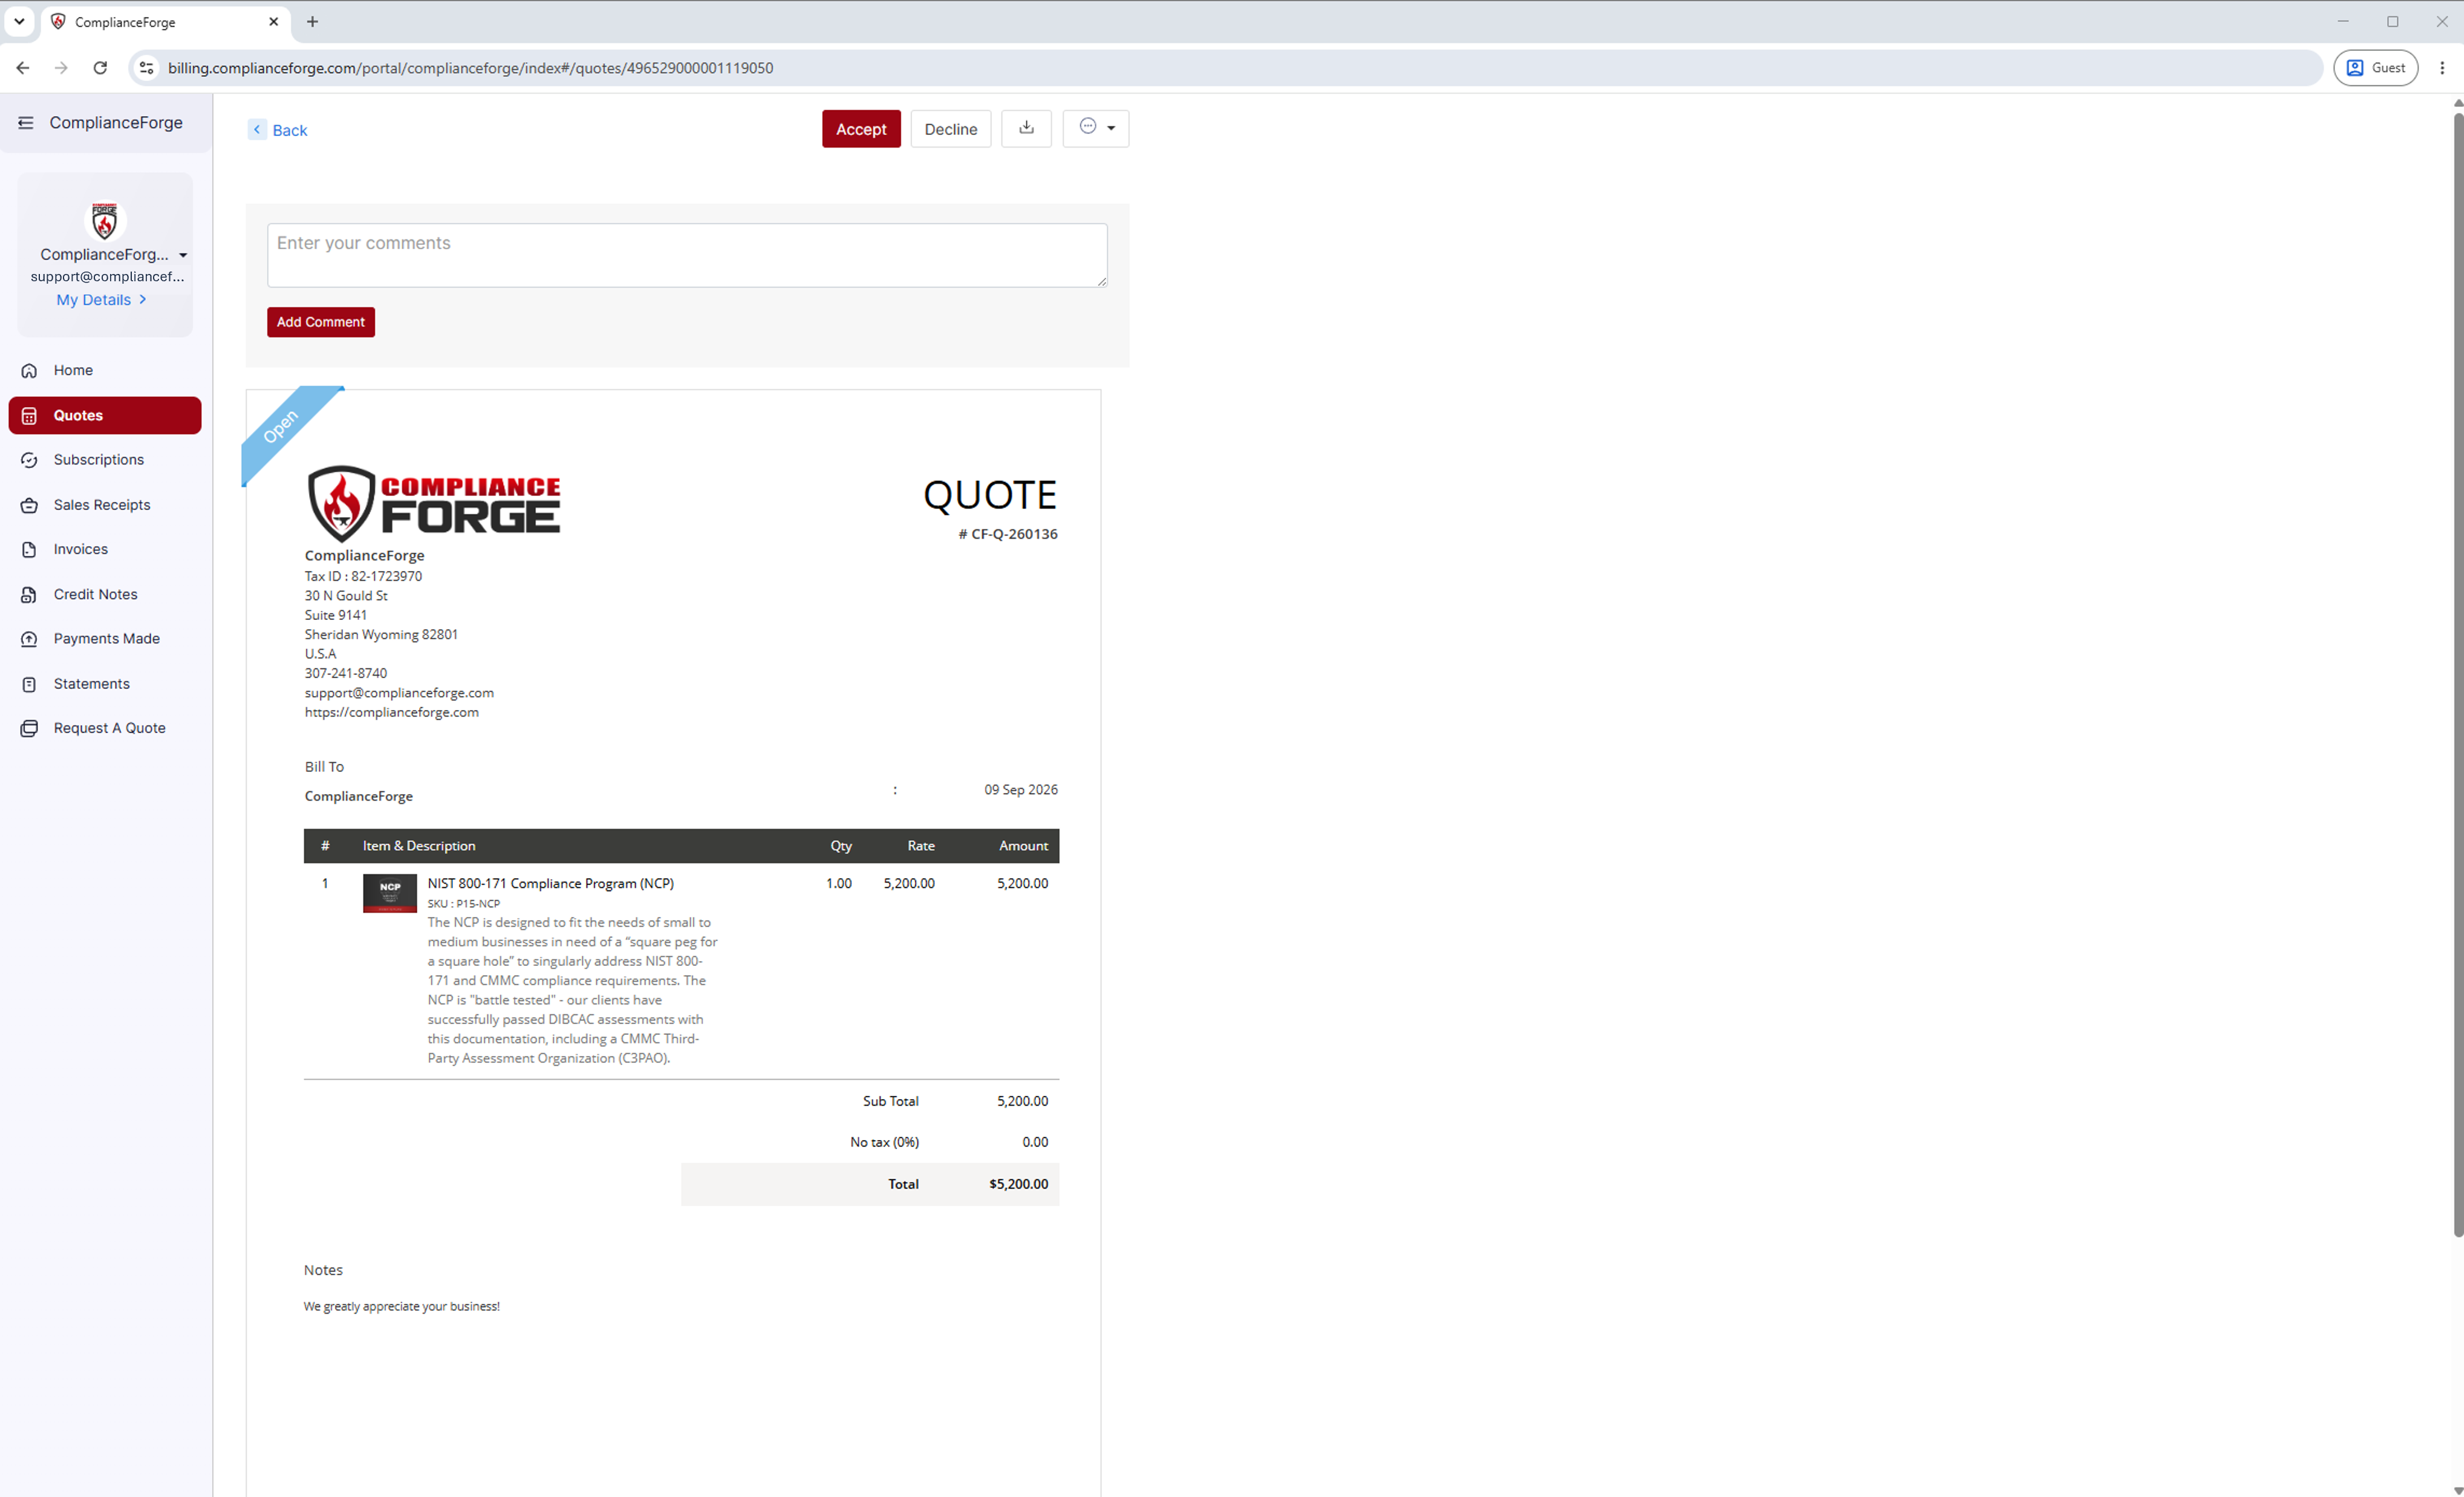
Task: Open the My Details link
Action: click(x=101, y=300)
